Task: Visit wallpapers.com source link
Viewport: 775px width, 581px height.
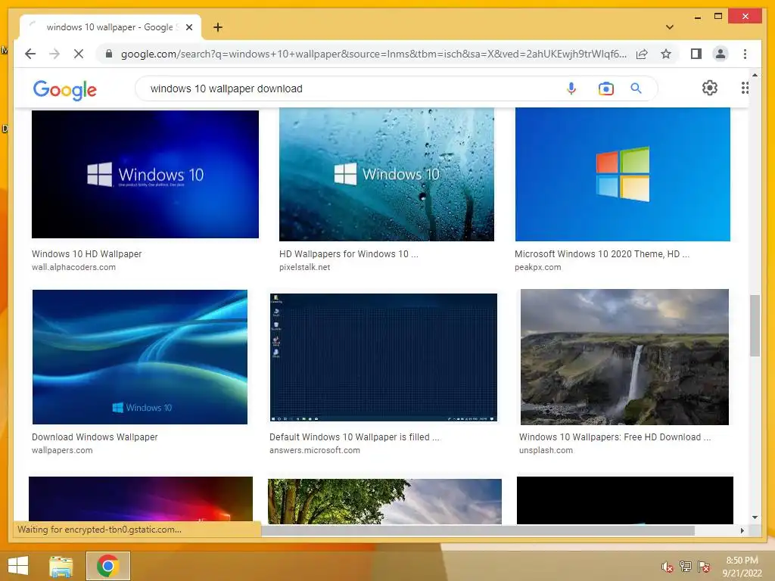Action: [62, 451]
